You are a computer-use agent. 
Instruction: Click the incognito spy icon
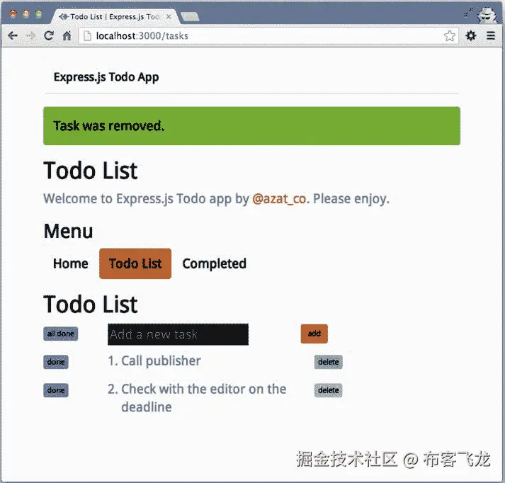pos(487,15)
